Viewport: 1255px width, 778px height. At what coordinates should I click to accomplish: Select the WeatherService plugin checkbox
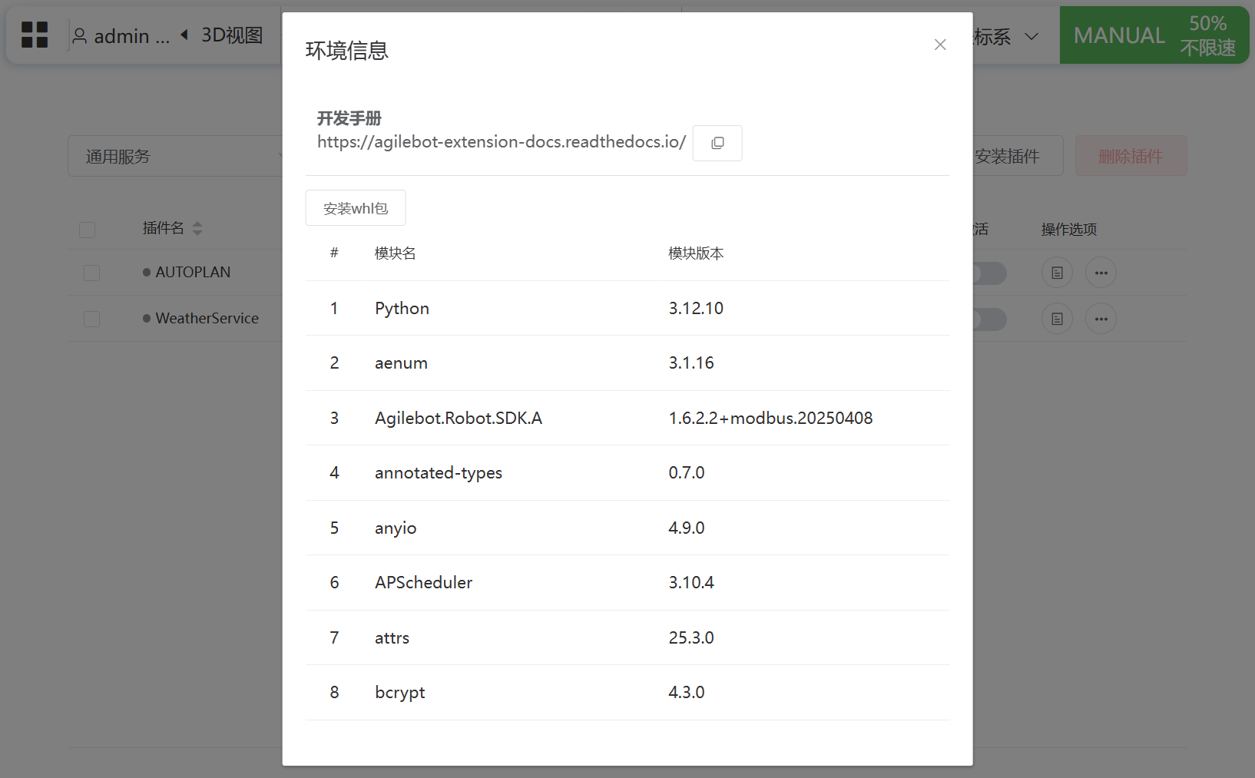tap(92, 319)
